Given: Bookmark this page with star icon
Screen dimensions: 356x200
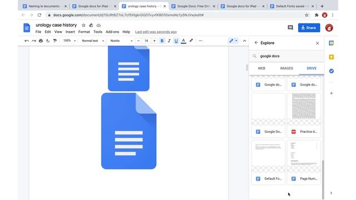Looking at the screenshot, I should tap(306, 15).
